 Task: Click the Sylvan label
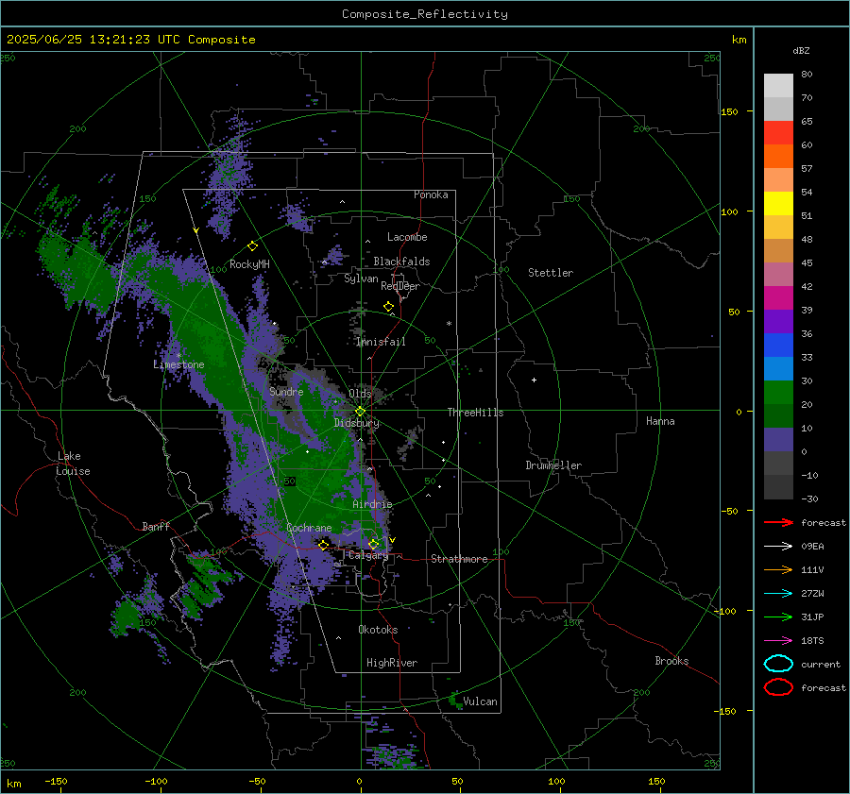click(361, 279)
